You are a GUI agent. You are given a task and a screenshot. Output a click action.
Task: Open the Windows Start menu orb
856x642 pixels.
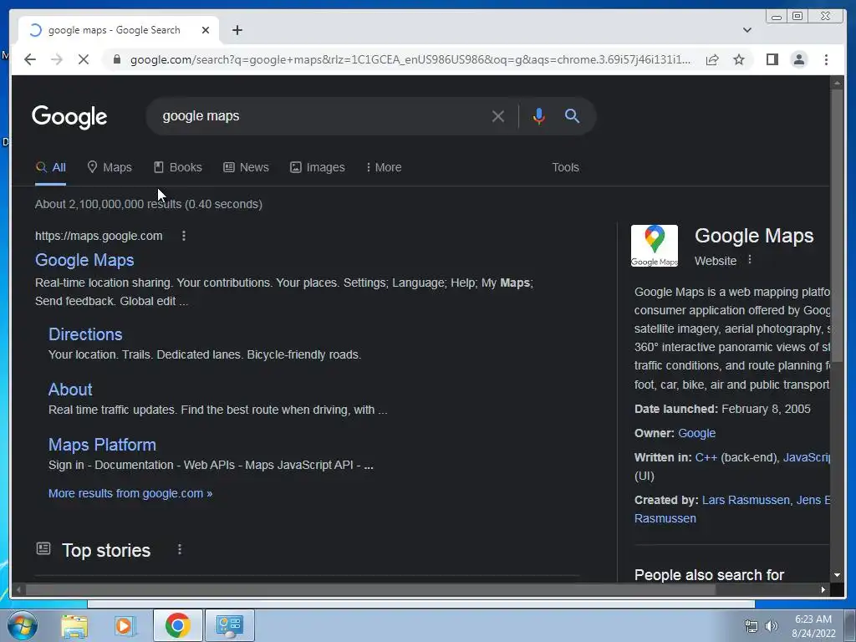tap(22, 625)
